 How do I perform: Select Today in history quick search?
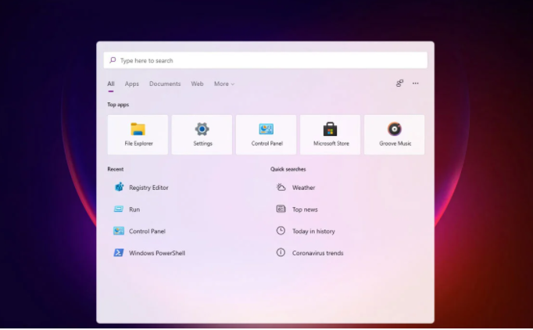point(313,231)
